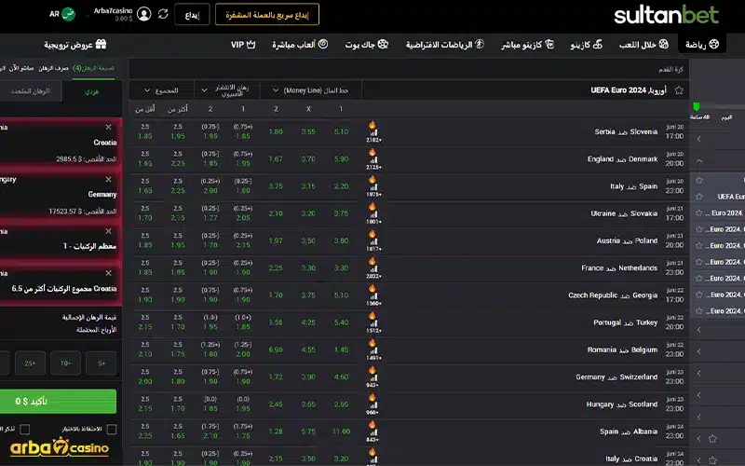Click the VIP crown icon
This screenshot has width=745, height=466.
click(250, 44)
